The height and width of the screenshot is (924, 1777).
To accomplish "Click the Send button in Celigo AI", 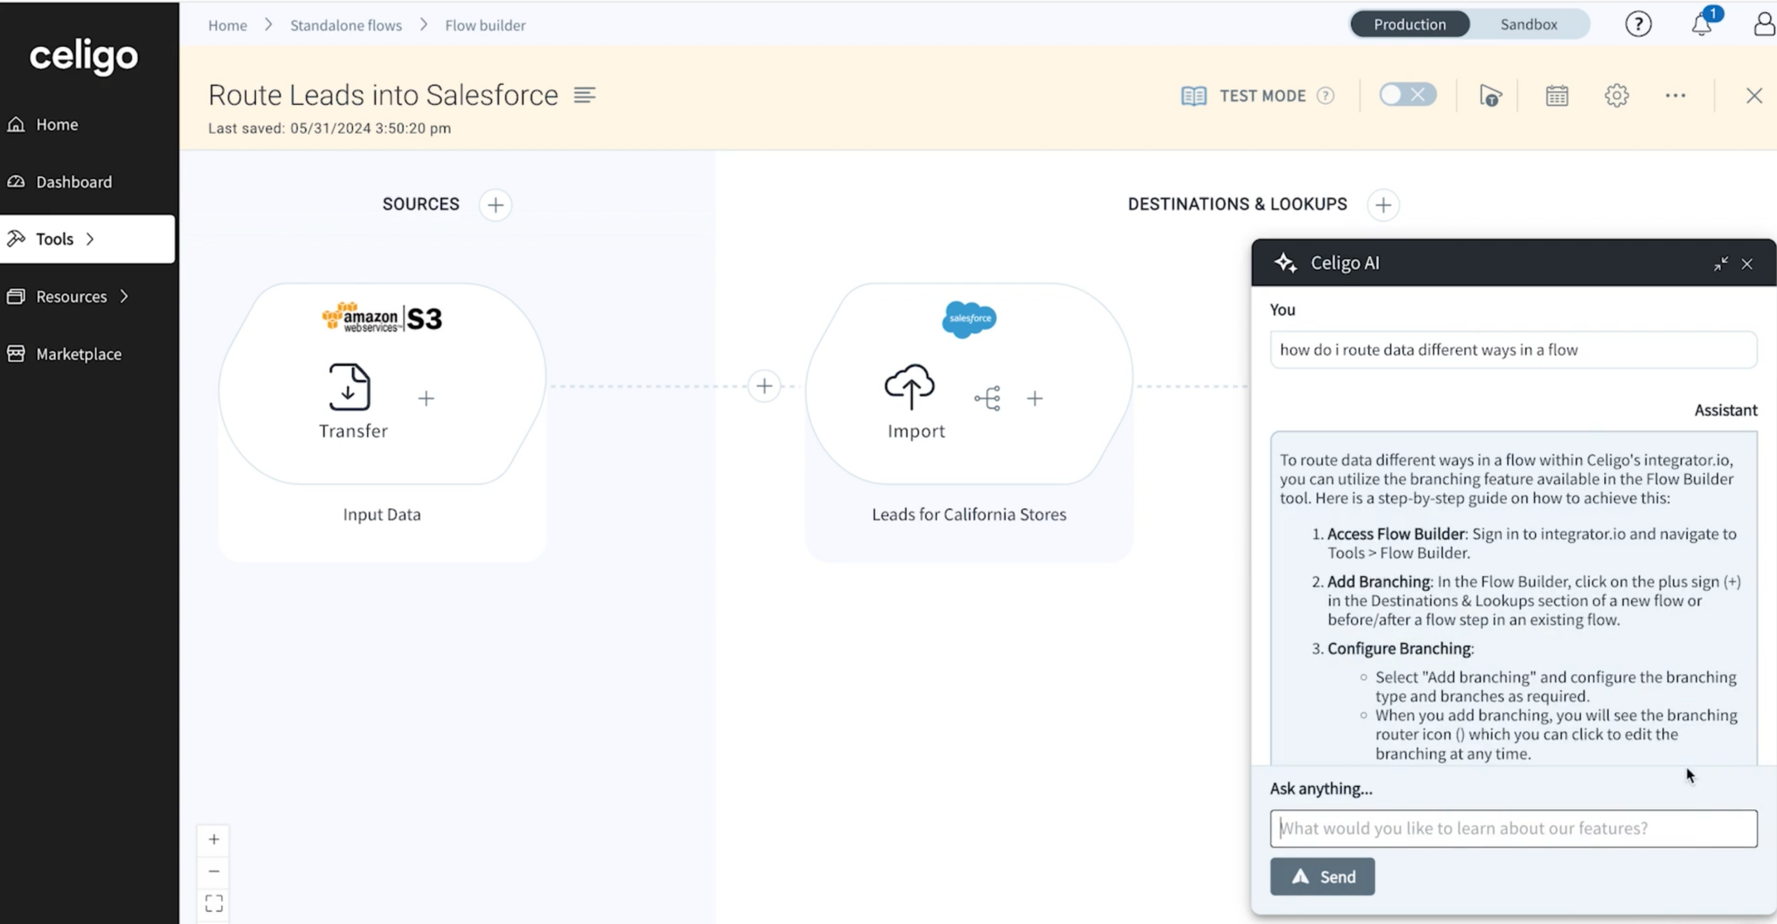I will point(1321,876).
